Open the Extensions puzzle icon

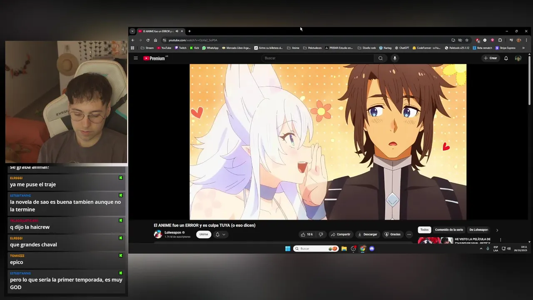(500, 40)
